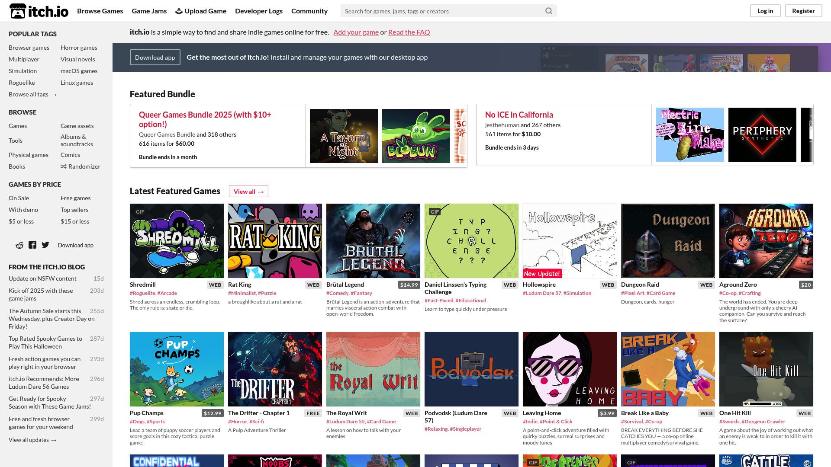
Task: Open the BloBun bundle thumbnail
Action: tap(416, 136)
